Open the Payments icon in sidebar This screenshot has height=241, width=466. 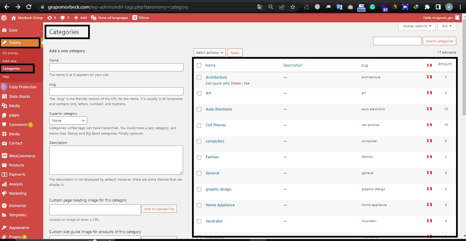(x=4, y=174)
